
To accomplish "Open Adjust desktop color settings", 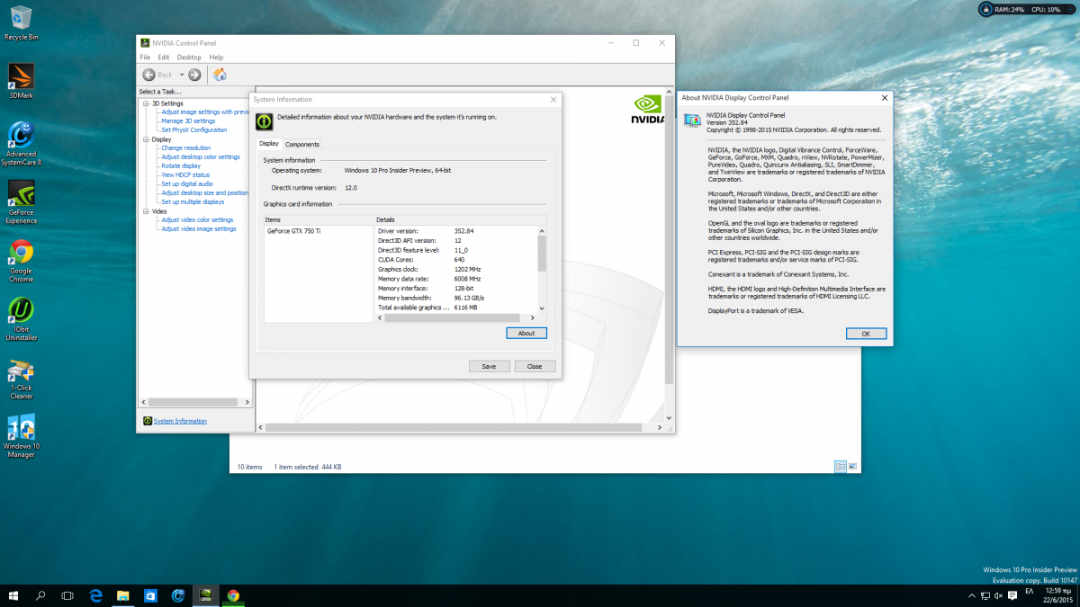I will point(201,156).
